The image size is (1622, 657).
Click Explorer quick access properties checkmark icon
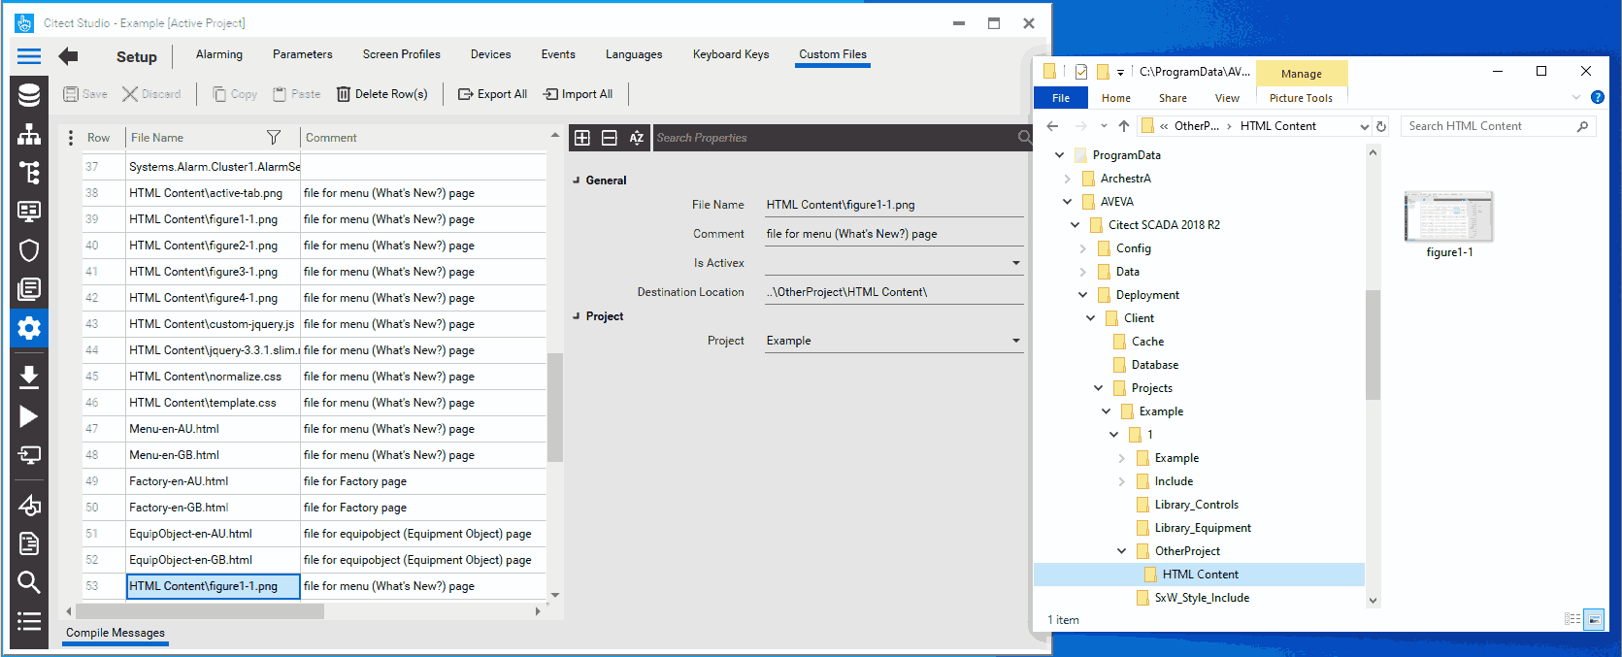1081,72
